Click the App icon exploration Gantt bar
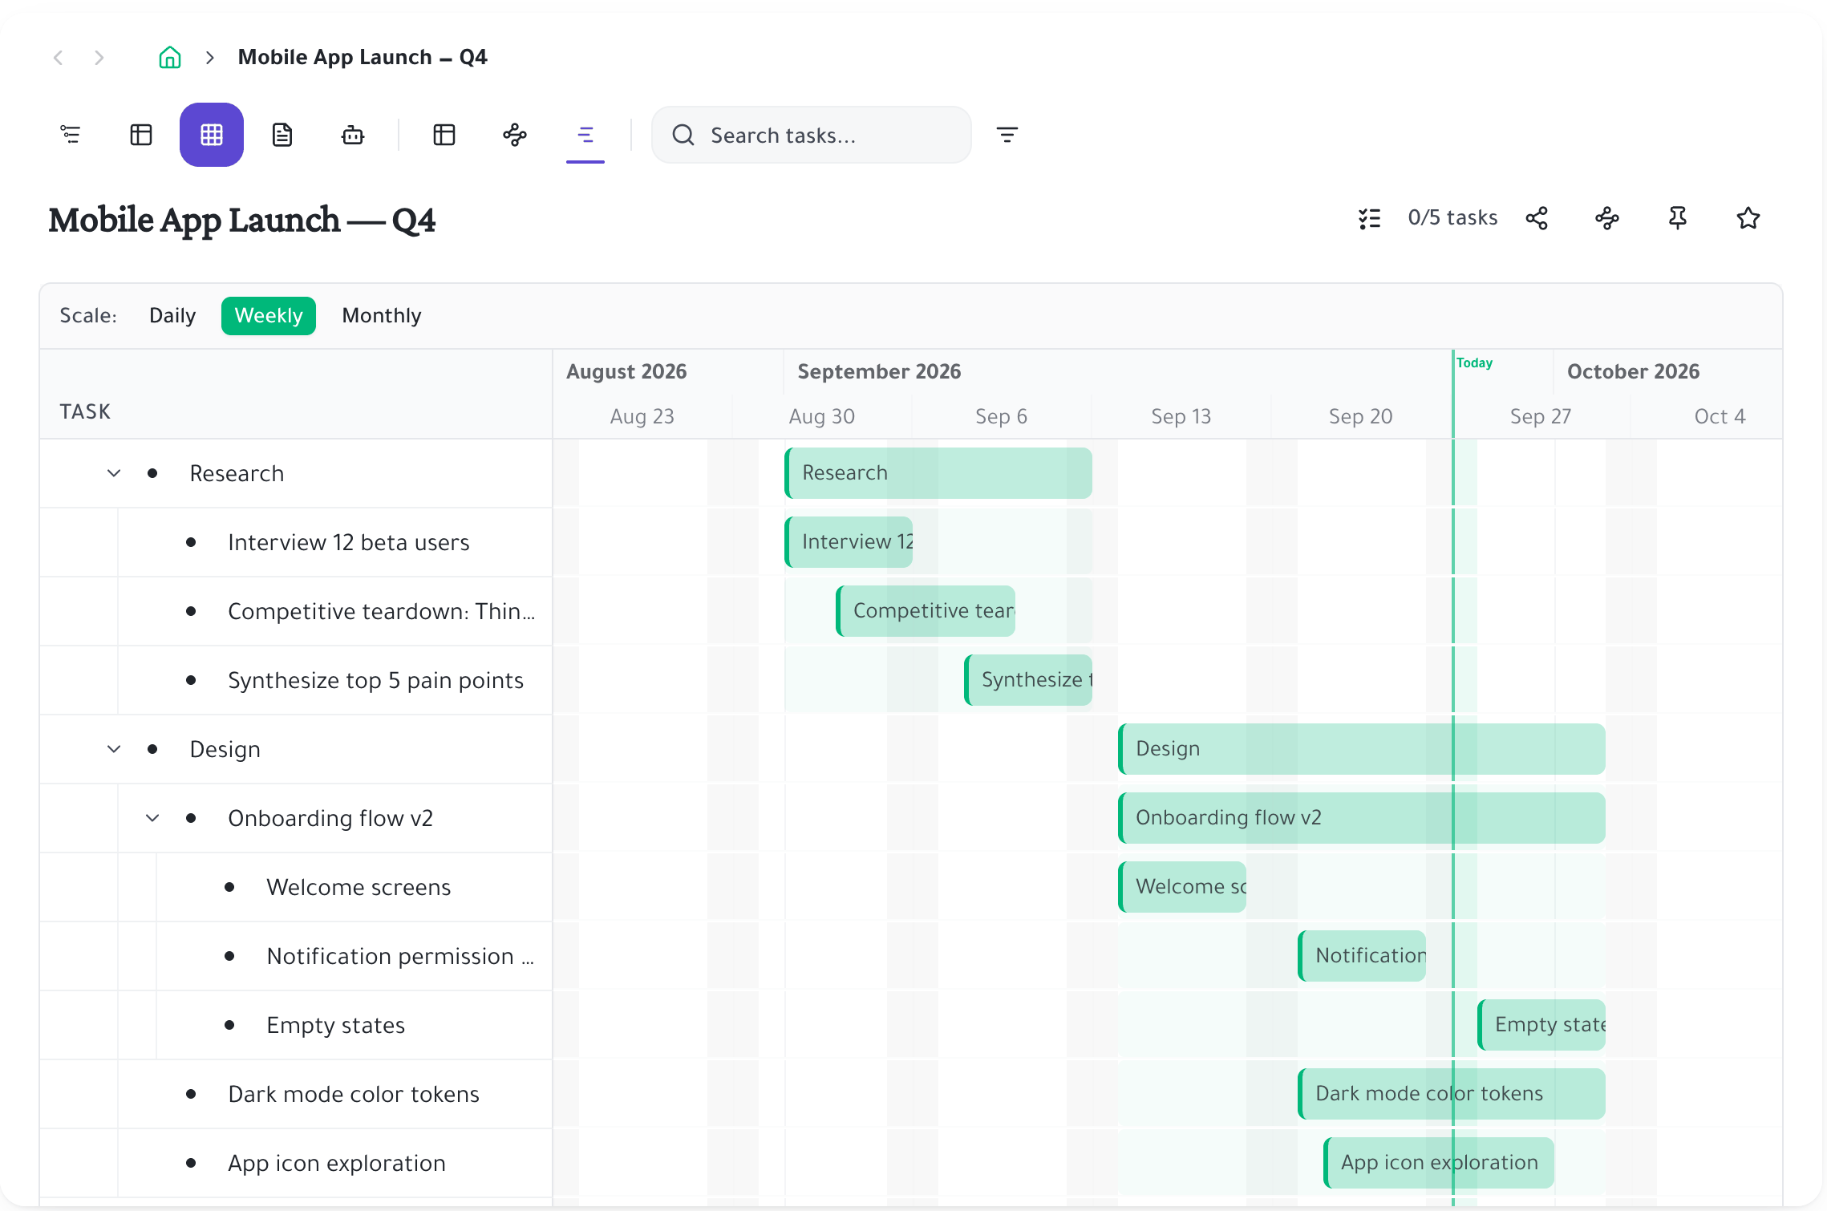Image resolution: width=1827 pixels, height=1211 pixels. tap(1439, 1163)
